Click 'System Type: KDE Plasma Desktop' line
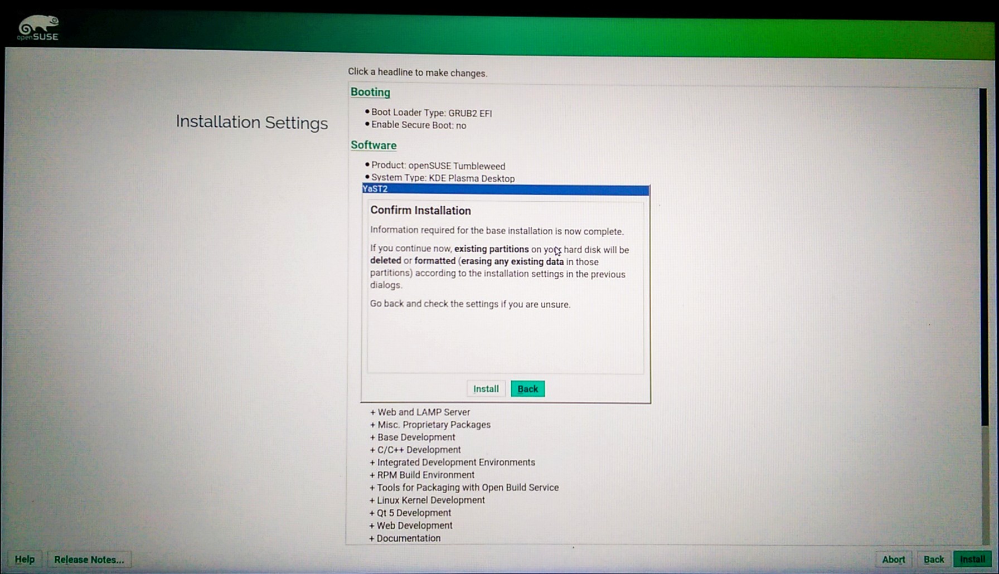 [440, 178]
